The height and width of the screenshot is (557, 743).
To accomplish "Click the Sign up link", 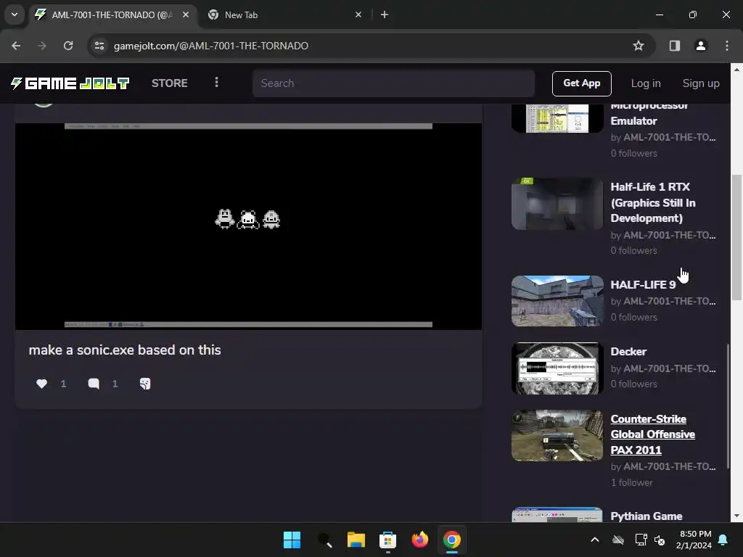I will (x=701, y=83).
